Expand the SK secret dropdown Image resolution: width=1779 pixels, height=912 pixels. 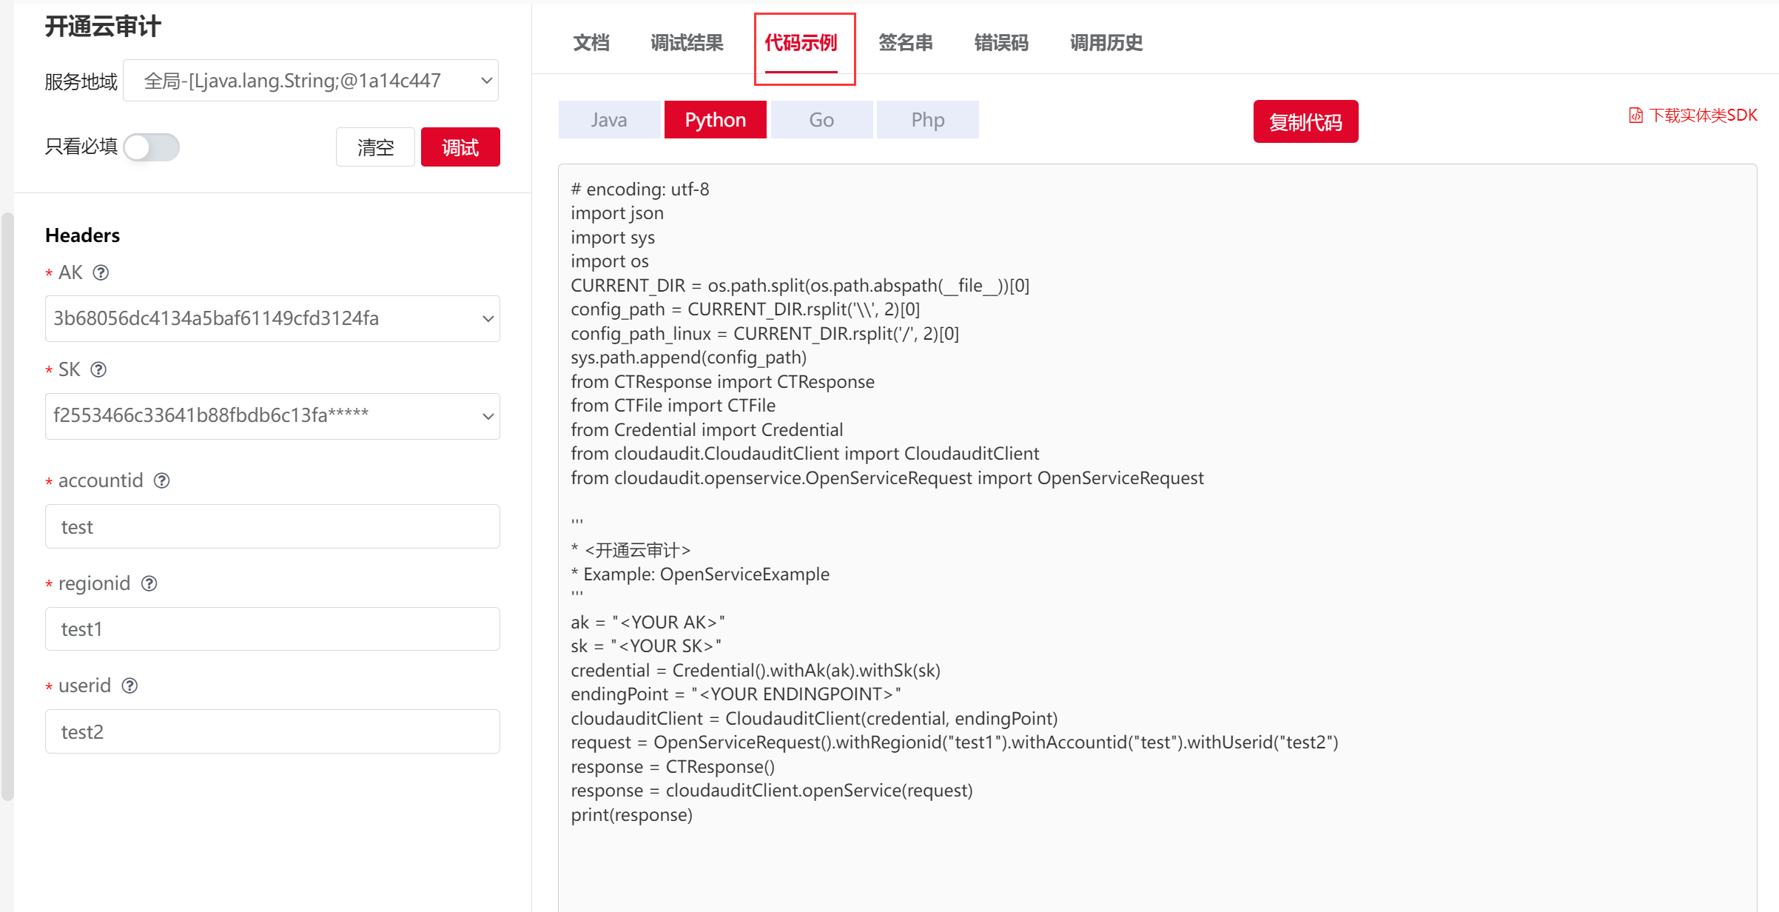[272, 416]
